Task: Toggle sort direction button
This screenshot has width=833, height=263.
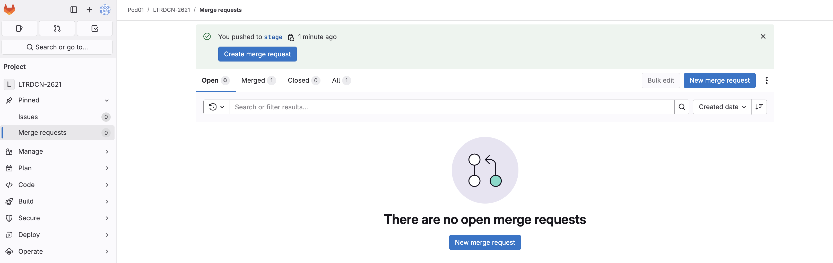Action: point(759,107)
